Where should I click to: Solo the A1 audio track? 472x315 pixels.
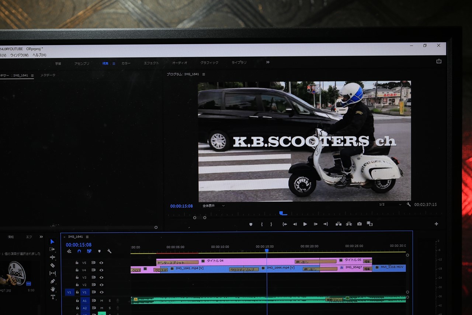(x=110, y=301)
